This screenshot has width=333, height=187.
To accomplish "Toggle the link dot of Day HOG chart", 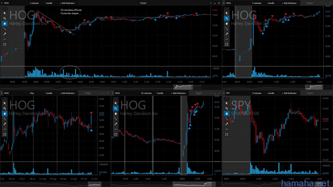I will (x=2, y=93).
